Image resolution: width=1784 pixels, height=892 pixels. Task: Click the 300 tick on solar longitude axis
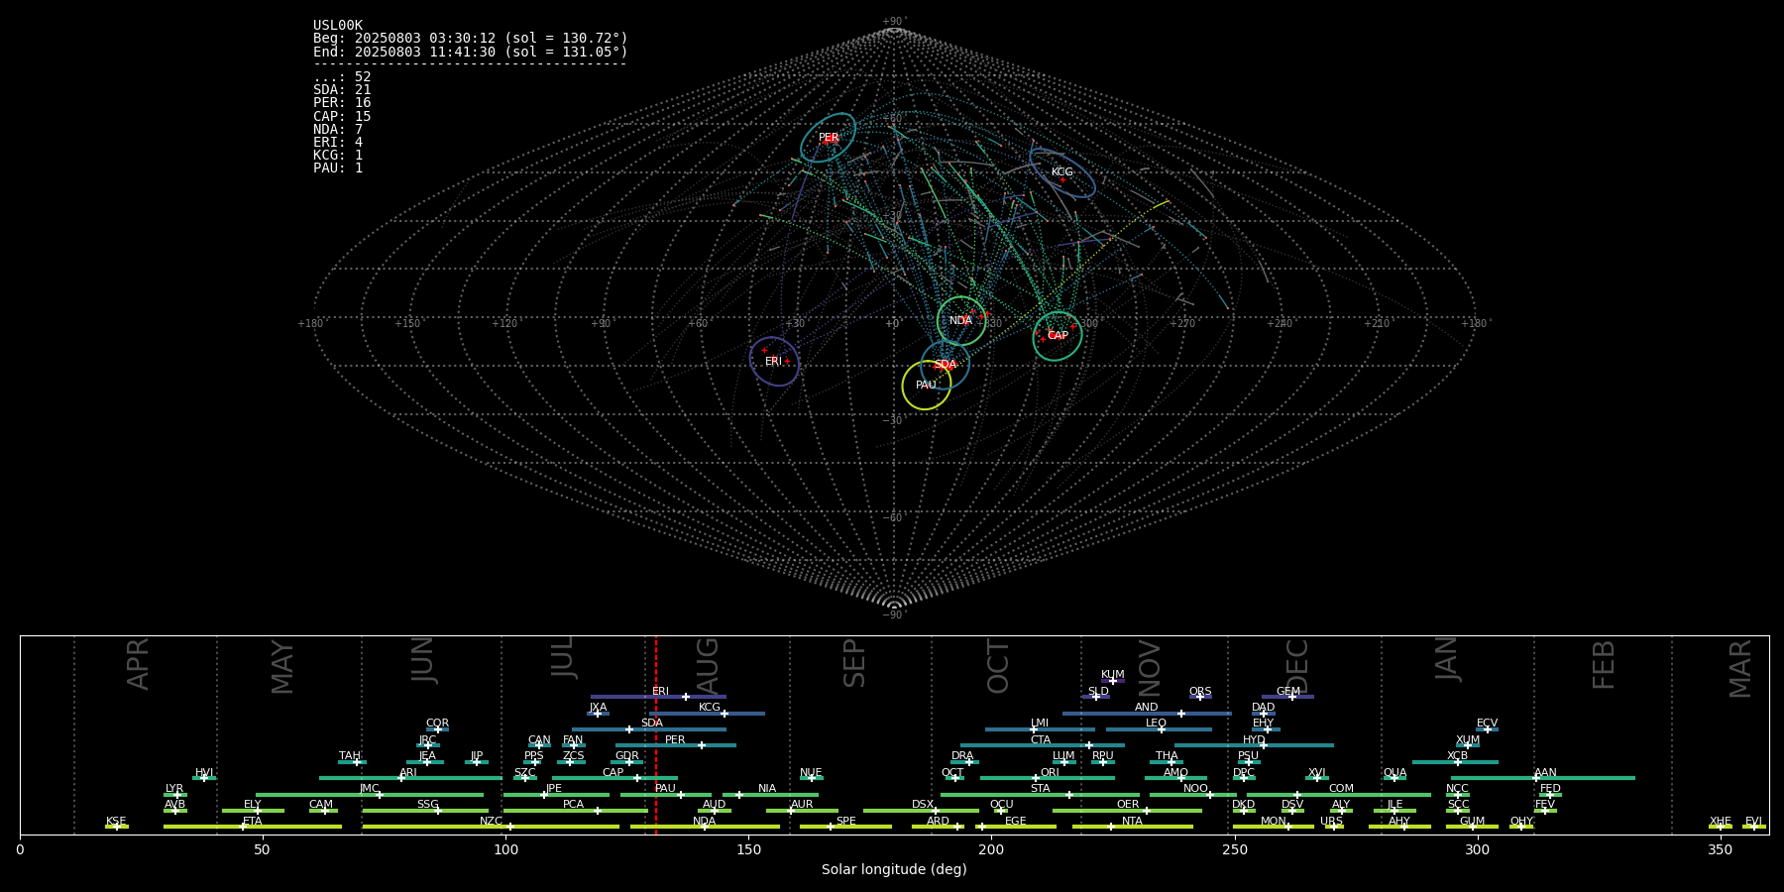coord(1477,849)
